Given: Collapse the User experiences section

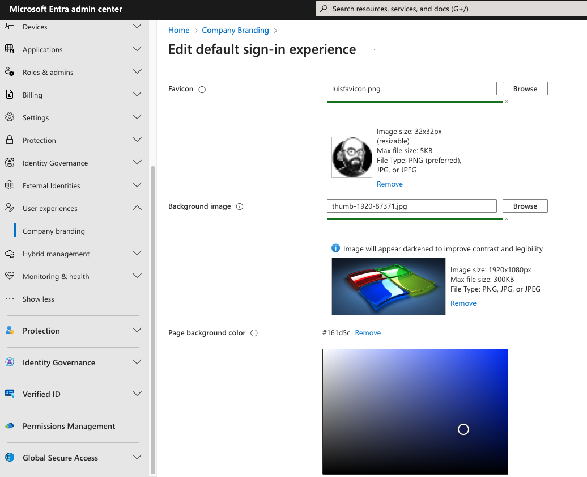Looking at the screenshot, I should 137,208.
